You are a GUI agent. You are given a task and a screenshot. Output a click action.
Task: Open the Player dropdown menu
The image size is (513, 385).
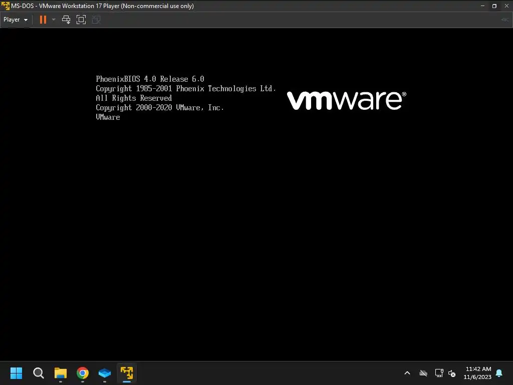pyautogui.click(x=16, y=20)
